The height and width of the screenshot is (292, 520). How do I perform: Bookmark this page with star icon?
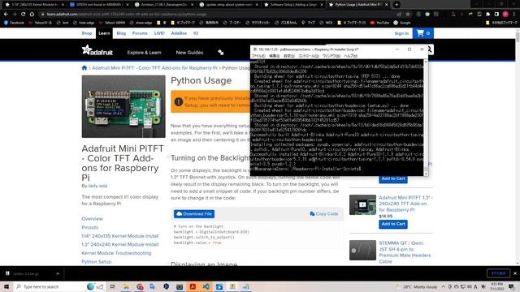[x=408, y=15]
